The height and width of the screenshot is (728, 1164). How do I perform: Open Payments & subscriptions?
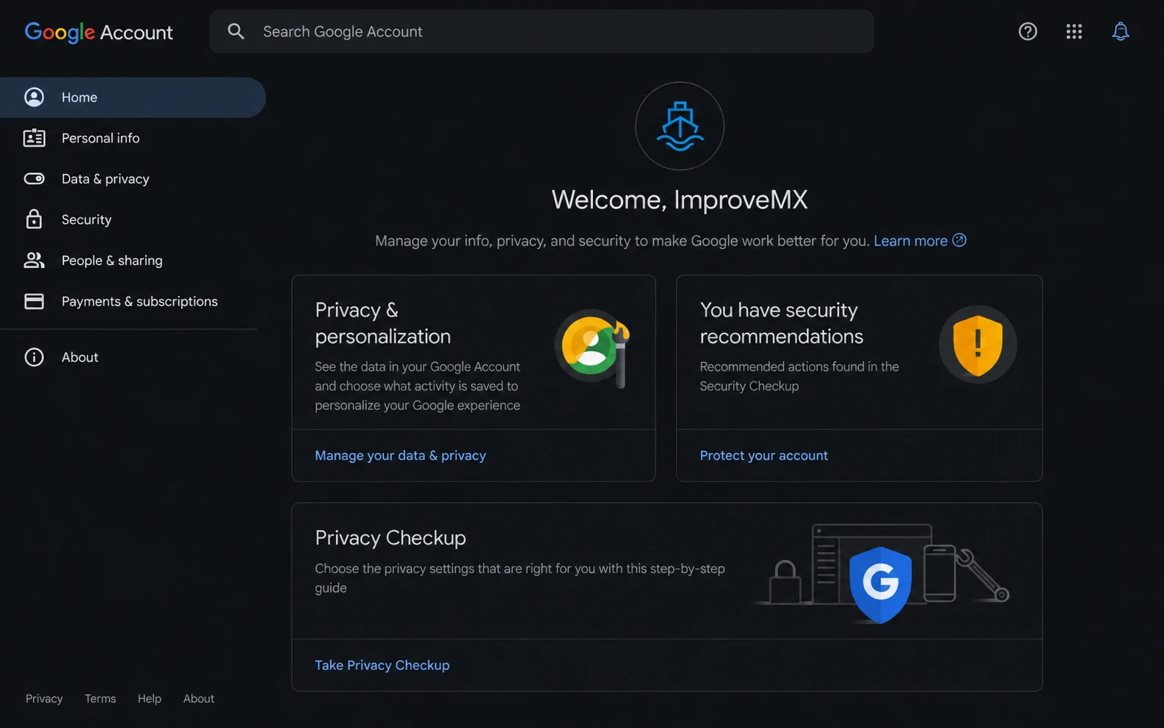coord(133,301)
